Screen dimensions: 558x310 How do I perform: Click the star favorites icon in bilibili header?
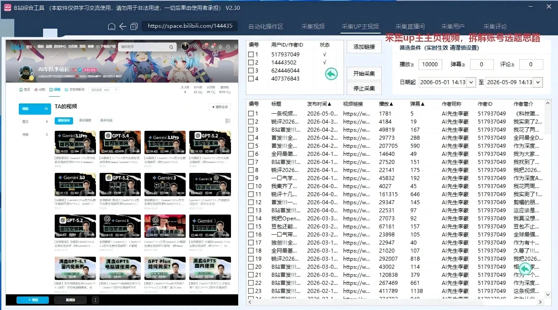click(x=220, y=46)
